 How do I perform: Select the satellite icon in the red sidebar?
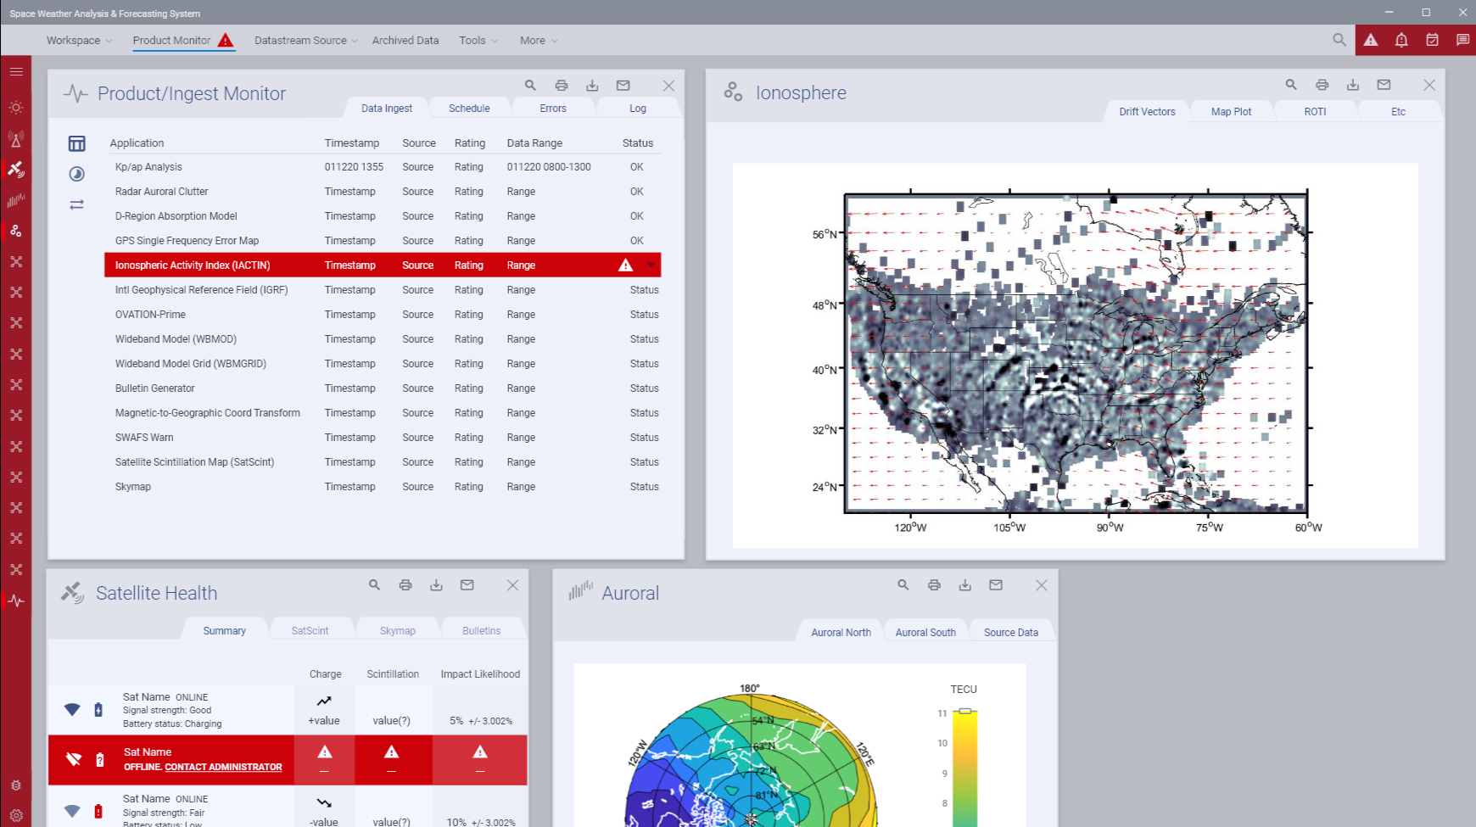click(x=16, y=169)
